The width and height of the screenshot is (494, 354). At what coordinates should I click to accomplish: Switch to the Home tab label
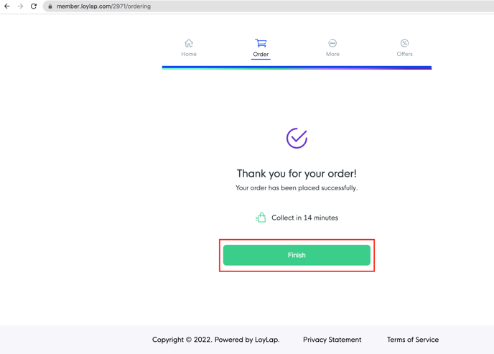coord(189,55)
